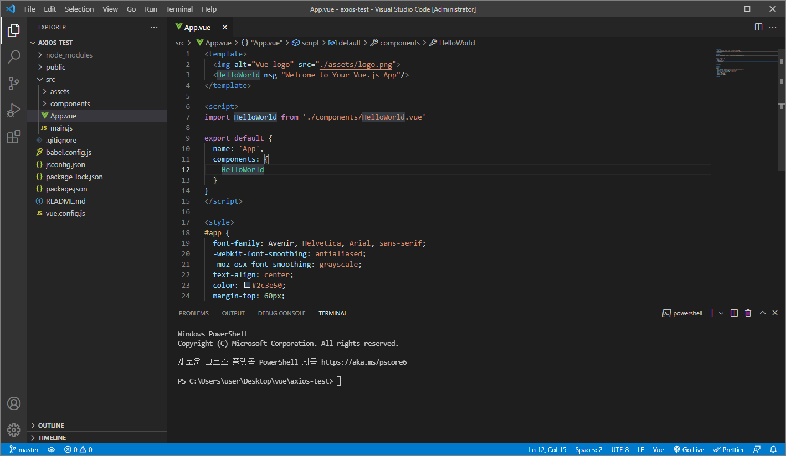Open the Go menu
The image size is (786, 456).
tap(131, 9)
